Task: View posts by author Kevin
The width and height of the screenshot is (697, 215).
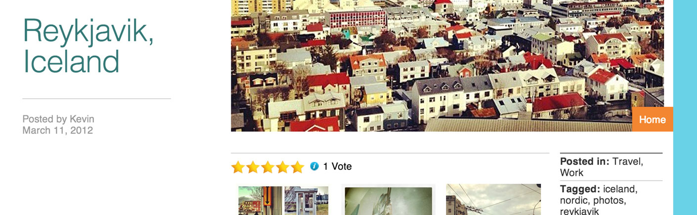Action: point(82,119)
